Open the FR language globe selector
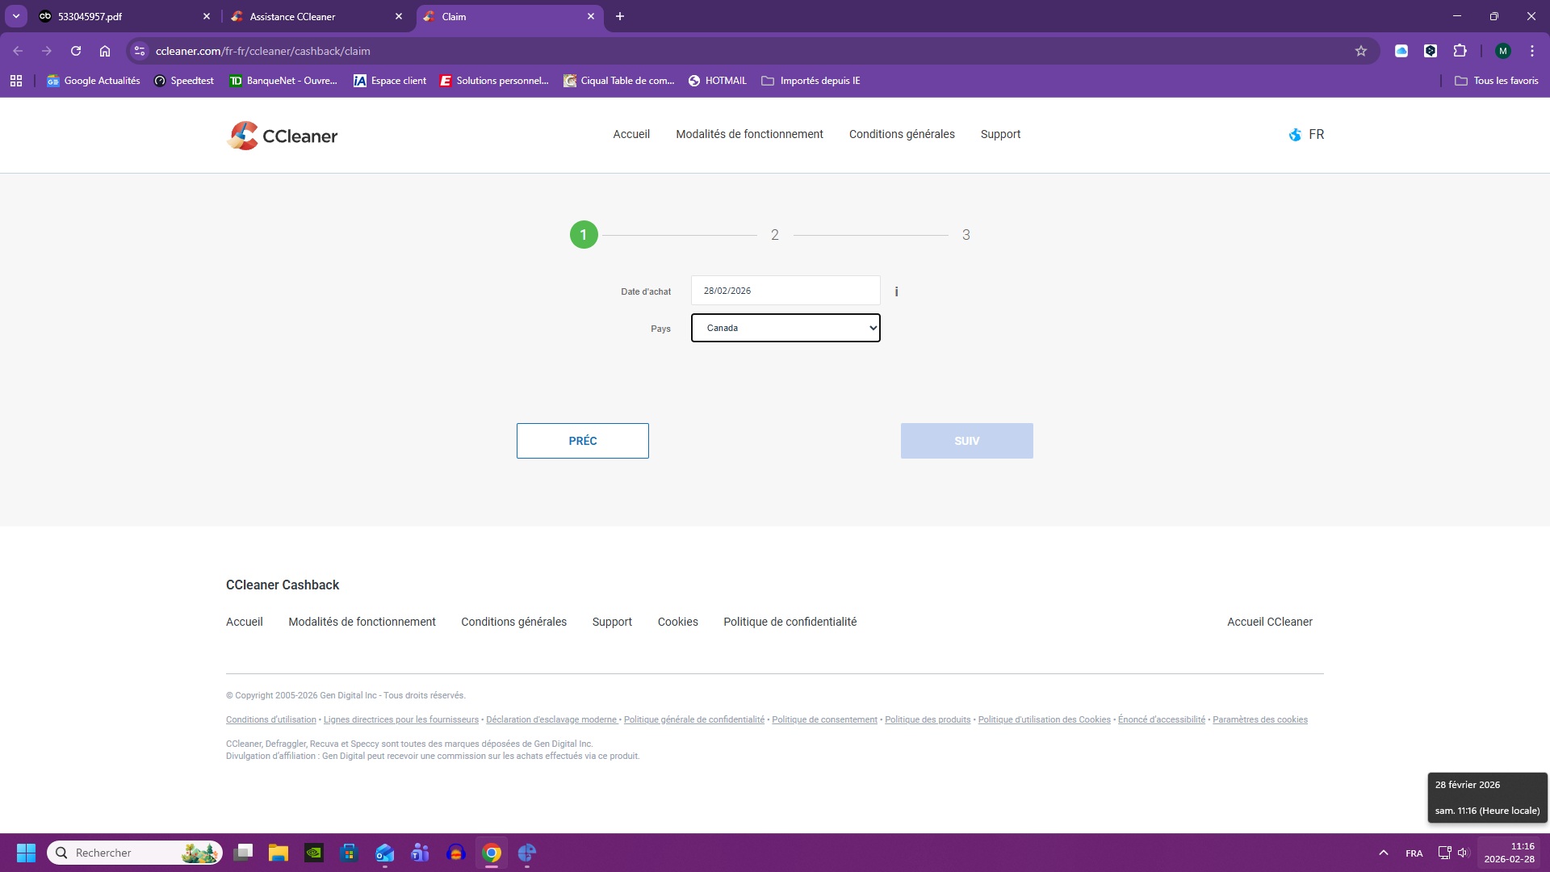Screen dimensions: 1550x872 [x=1306, y=135]
